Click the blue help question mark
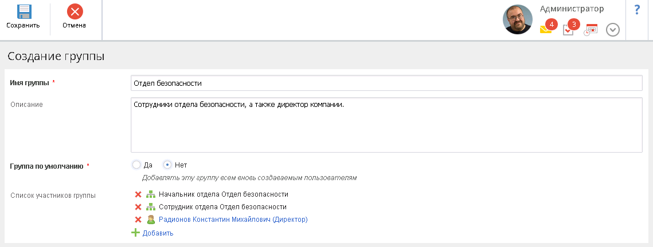This screenshot has width=653, height=247. tap(636, 10)
